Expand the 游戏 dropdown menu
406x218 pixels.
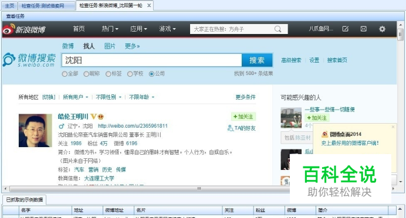pyautogui.click(x=167, y=29)
